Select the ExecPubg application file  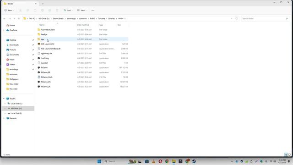click(45, 58)
